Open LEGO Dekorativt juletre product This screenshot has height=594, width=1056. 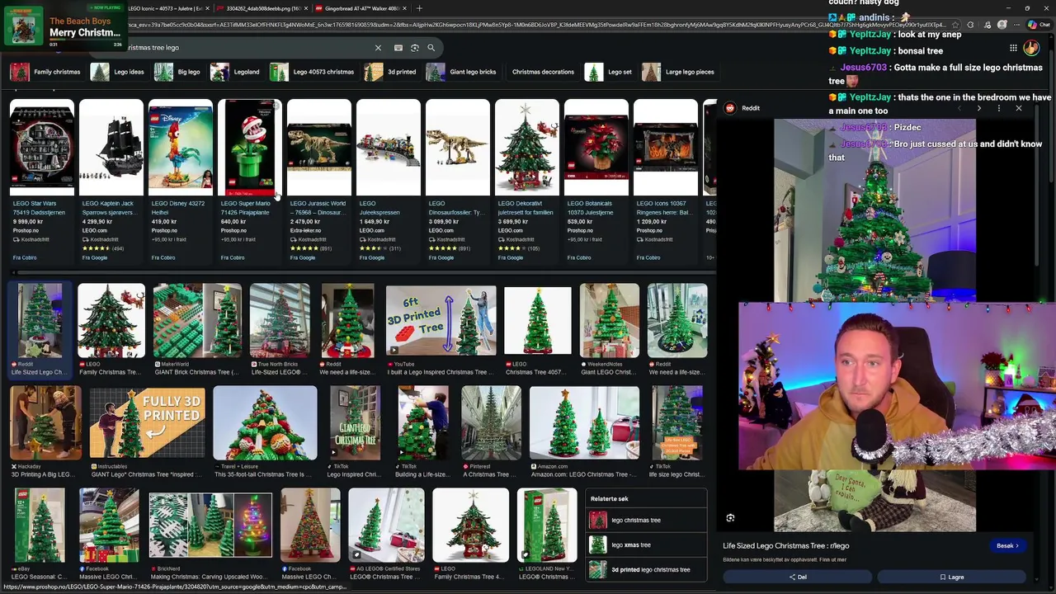point(526,181)
